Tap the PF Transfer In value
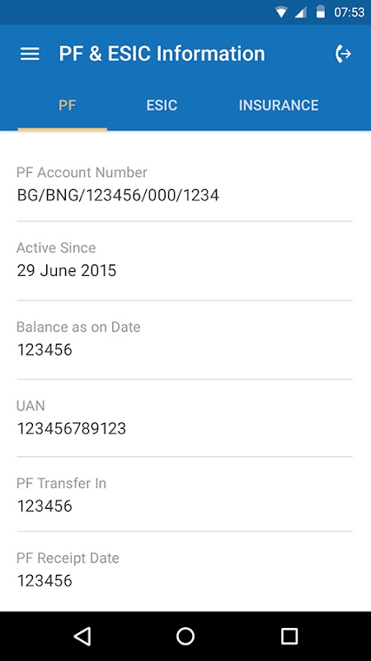The height and width of the screenshot is (661, 371). (x=45, y=506)
